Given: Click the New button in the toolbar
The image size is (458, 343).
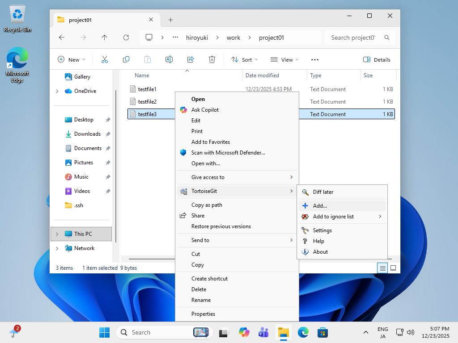Looking at the screenshot, I should 71,59.
